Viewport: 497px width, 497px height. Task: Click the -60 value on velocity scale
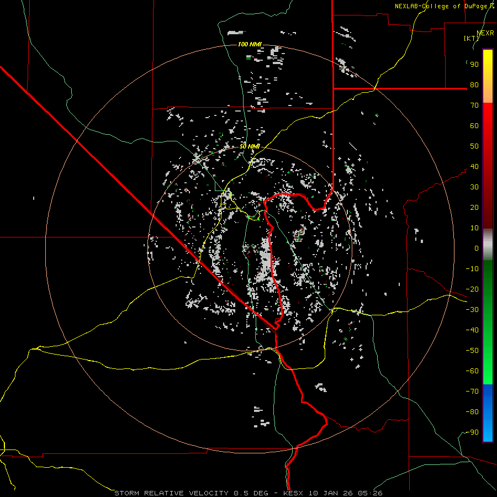pos(472,371)
